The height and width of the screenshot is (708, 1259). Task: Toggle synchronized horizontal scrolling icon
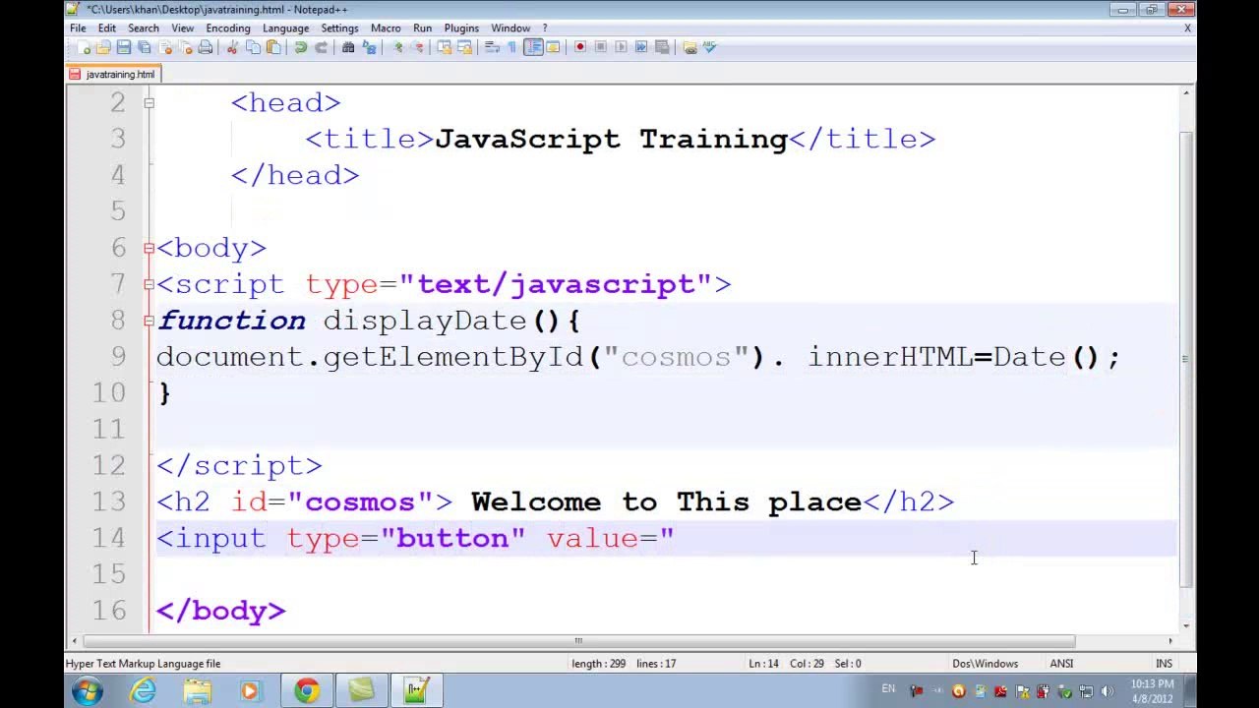464,47
